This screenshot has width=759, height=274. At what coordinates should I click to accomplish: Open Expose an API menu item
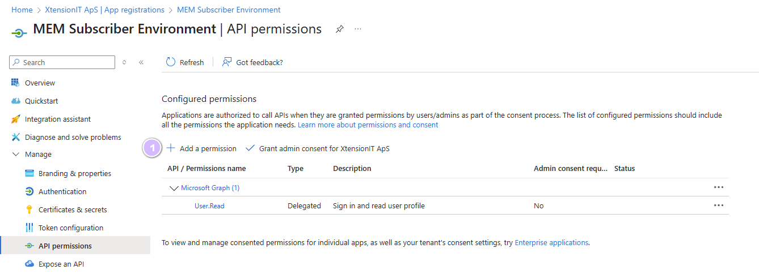click(x=61, y=264)
